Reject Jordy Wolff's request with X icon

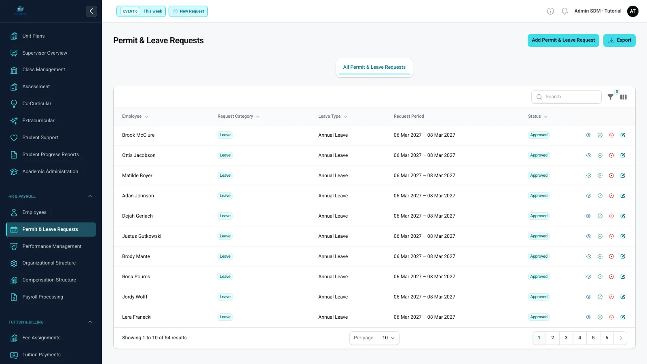coord(611,297)
